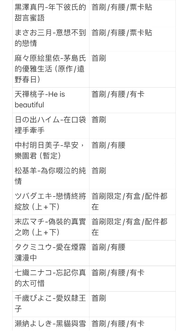Viewport: 188px width, 331px height.
Task: Select the 七織ニナコ-忘記你真的太可惜 cell
Action: tap(50, 278)
